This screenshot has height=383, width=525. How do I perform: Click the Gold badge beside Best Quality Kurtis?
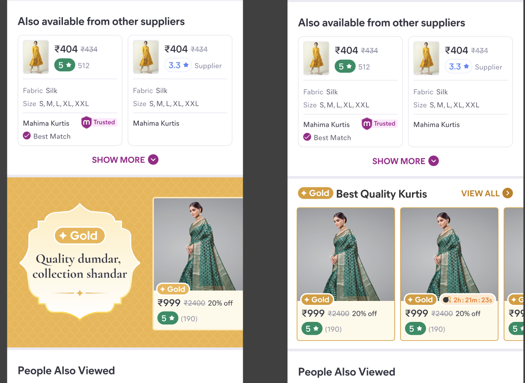[x=315, y=193]
